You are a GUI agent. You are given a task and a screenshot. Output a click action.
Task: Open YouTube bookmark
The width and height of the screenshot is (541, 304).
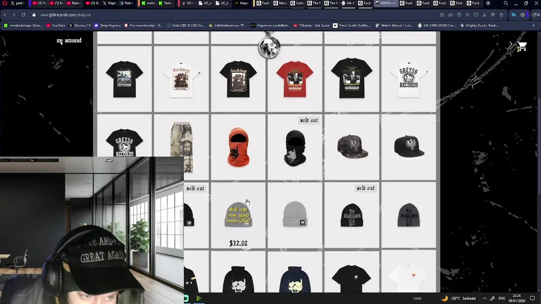click(x=56, y=25)
